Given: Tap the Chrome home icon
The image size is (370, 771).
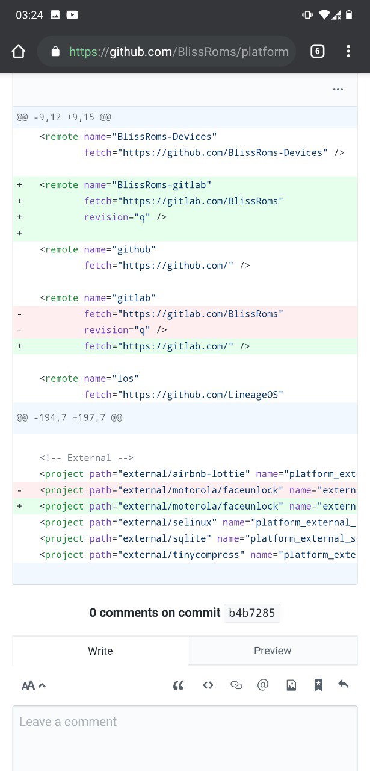Looking at the screenshot, I should [19, 52].
